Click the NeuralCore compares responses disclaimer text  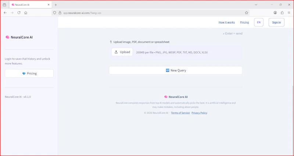pos(176,105)
